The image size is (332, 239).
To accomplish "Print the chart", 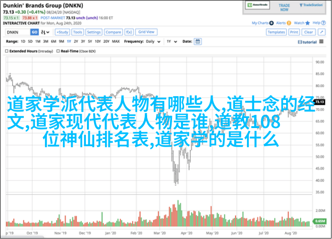I will [x=294, y=32].
